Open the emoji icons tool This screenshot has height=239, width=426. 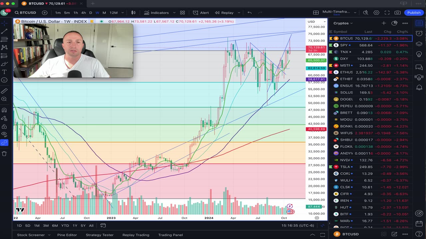coord(4,80)
